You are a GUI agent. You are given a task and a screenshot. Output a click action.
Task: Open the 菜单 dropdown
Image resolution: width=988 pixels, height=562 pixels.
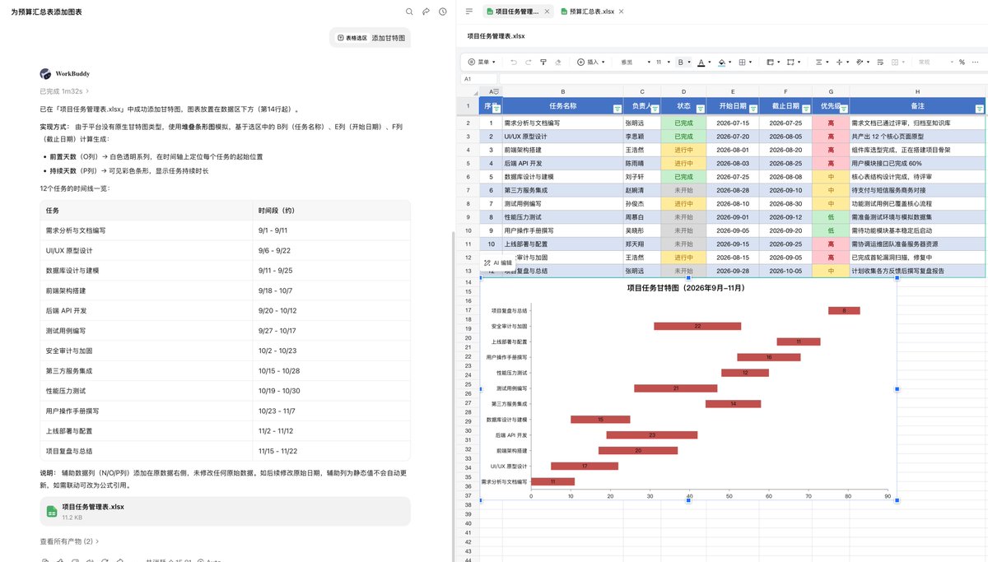[x=483, y=62]
